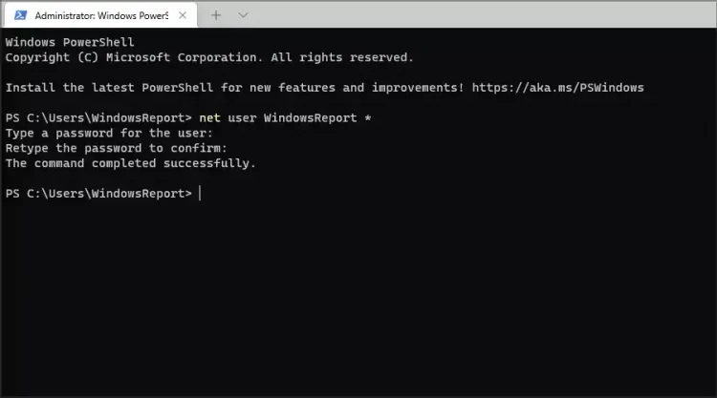Click the 'Retype the password to confirm:' line
The height and width of the screenshot is (398, 717).
[117, 148]
